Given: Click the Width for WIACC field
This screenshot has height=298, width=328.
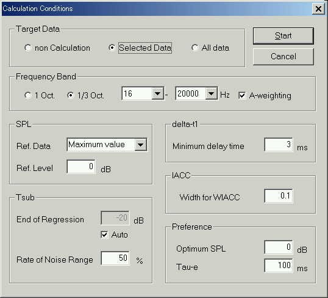Looking at the screenshot, I should point(279,196).
